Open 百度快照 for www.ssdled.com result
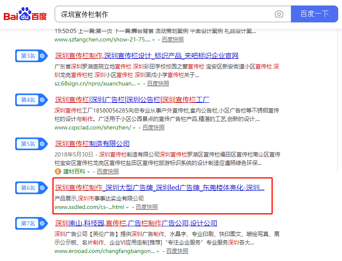 147,207
